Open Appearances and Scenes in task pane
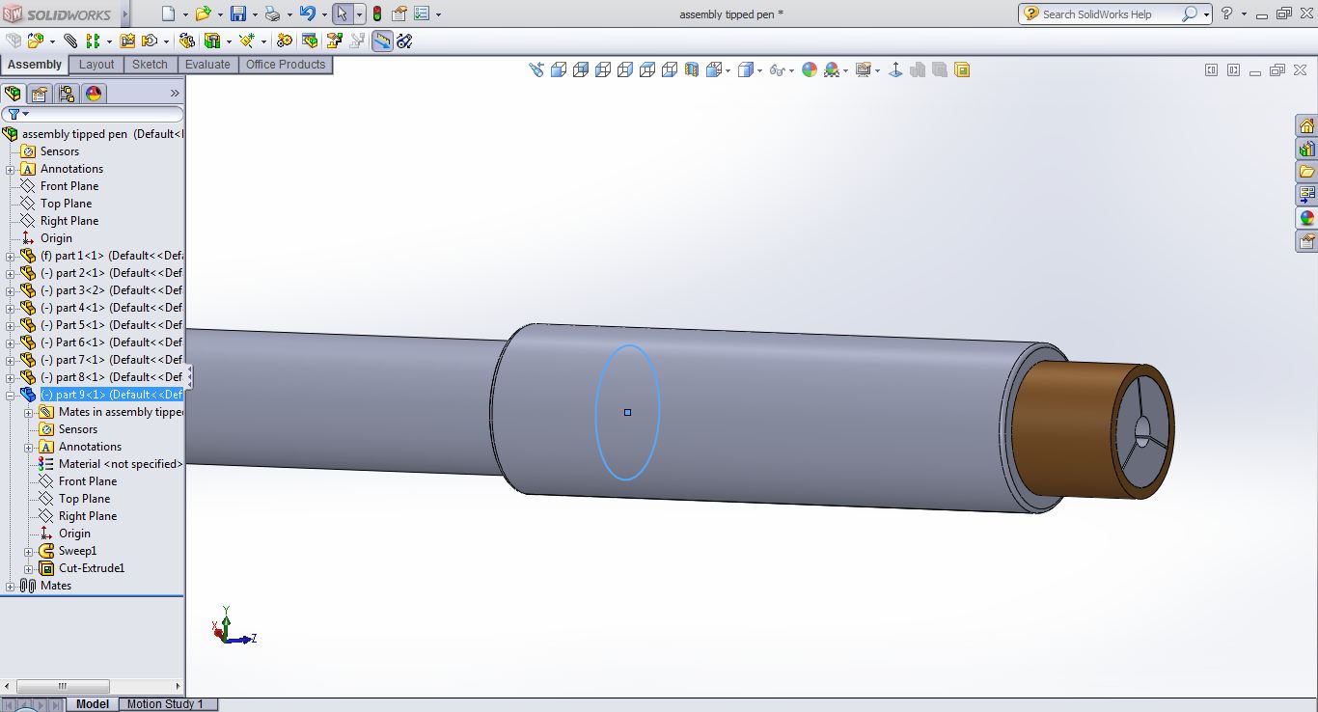This screenshot has height=712, width=1318. pyautogui.click(x=1306, y=218)
